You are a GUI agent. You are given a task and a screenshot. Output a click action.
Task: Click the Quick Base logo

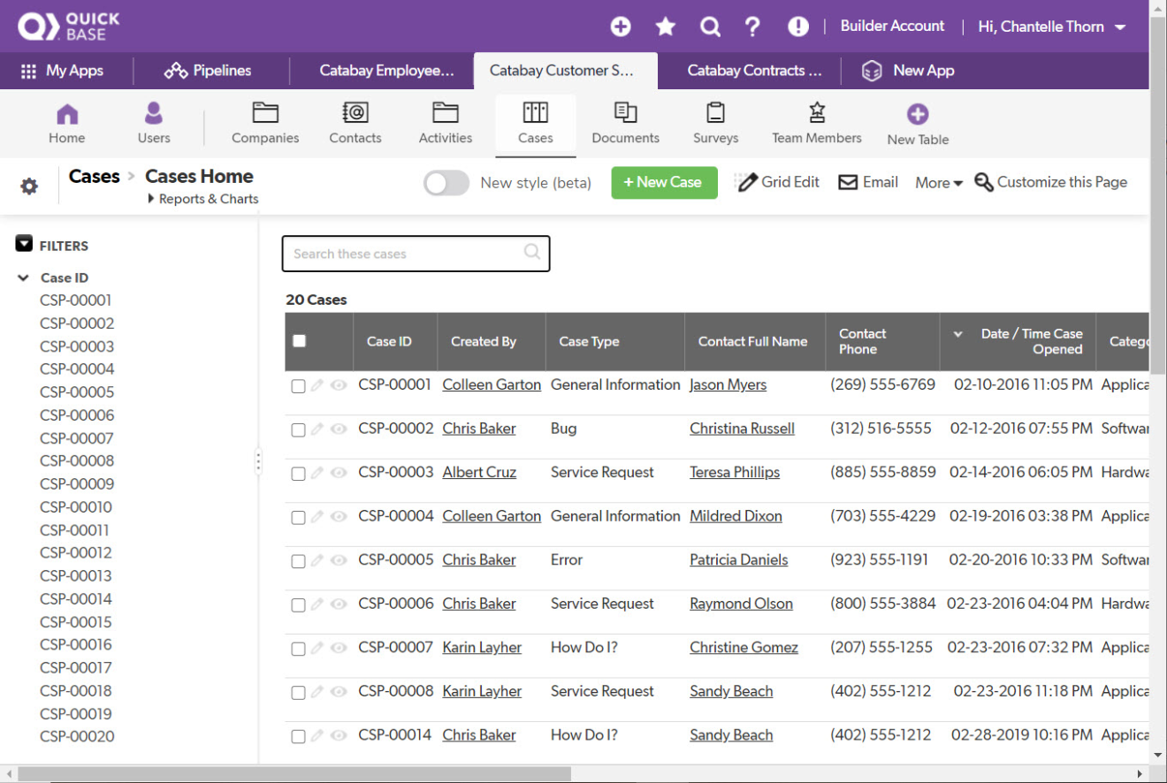pos(69,27)
